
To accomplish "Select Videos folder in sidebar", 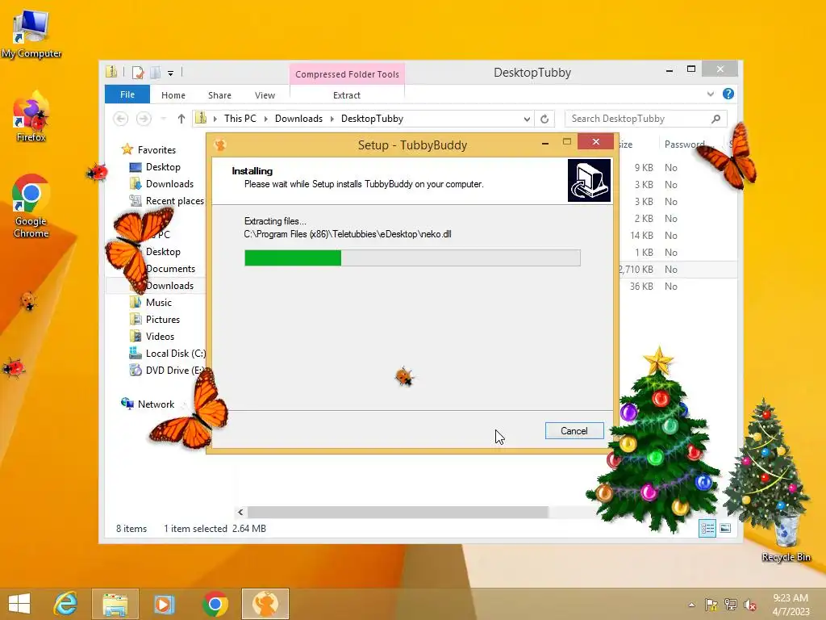I will [x=160, y=336].
